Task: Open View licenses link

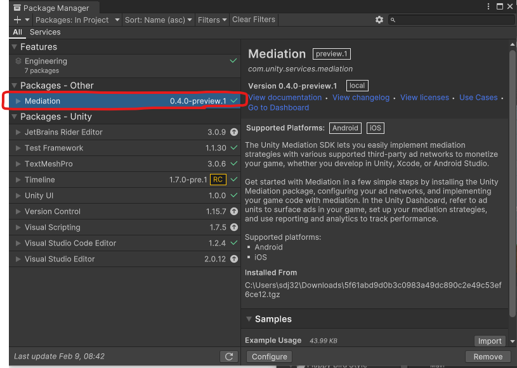Action: point(424,98)
